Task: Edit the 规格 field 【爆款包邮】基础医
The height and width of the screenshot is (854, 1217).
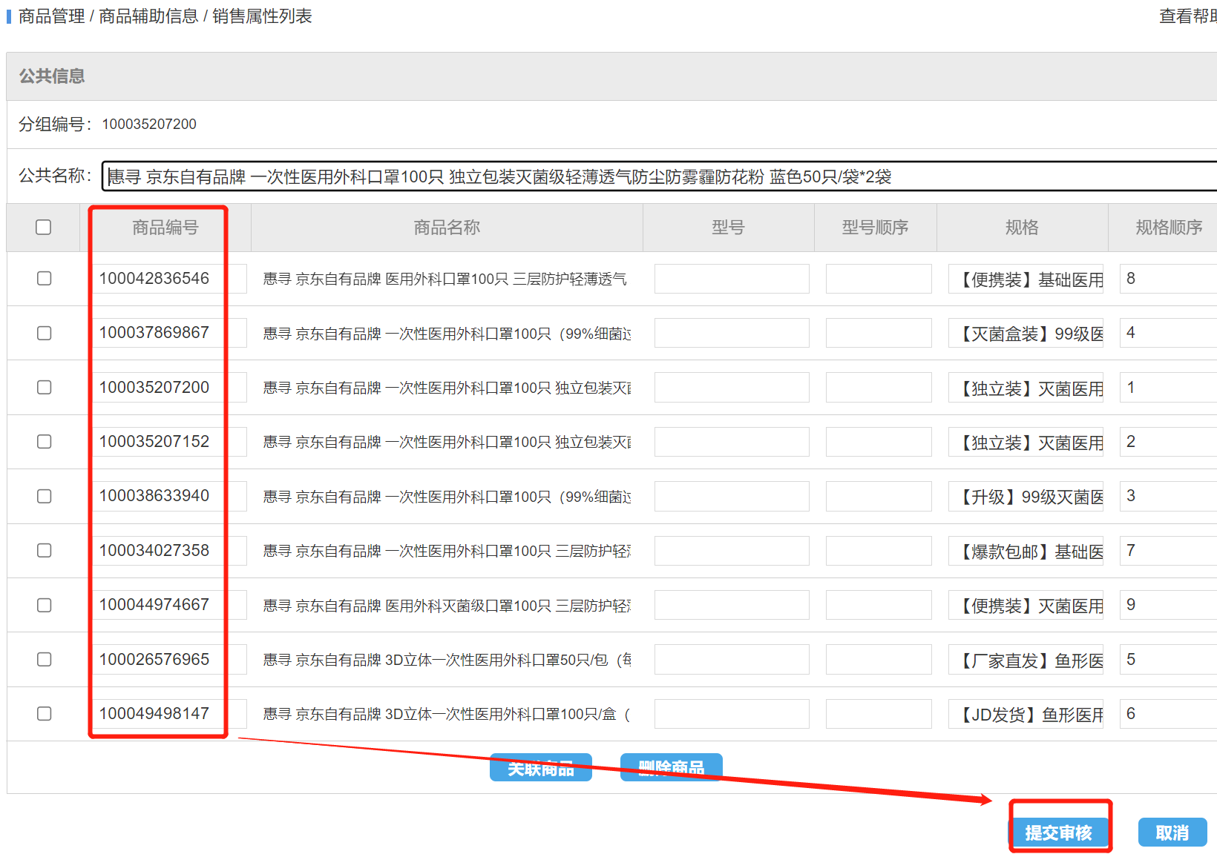Action: [1026, 551]
